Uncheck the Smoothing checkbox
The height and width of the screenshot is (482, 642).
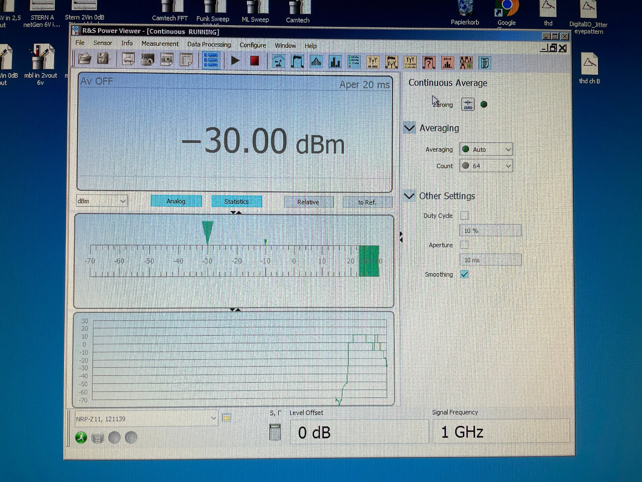(465, 274)
